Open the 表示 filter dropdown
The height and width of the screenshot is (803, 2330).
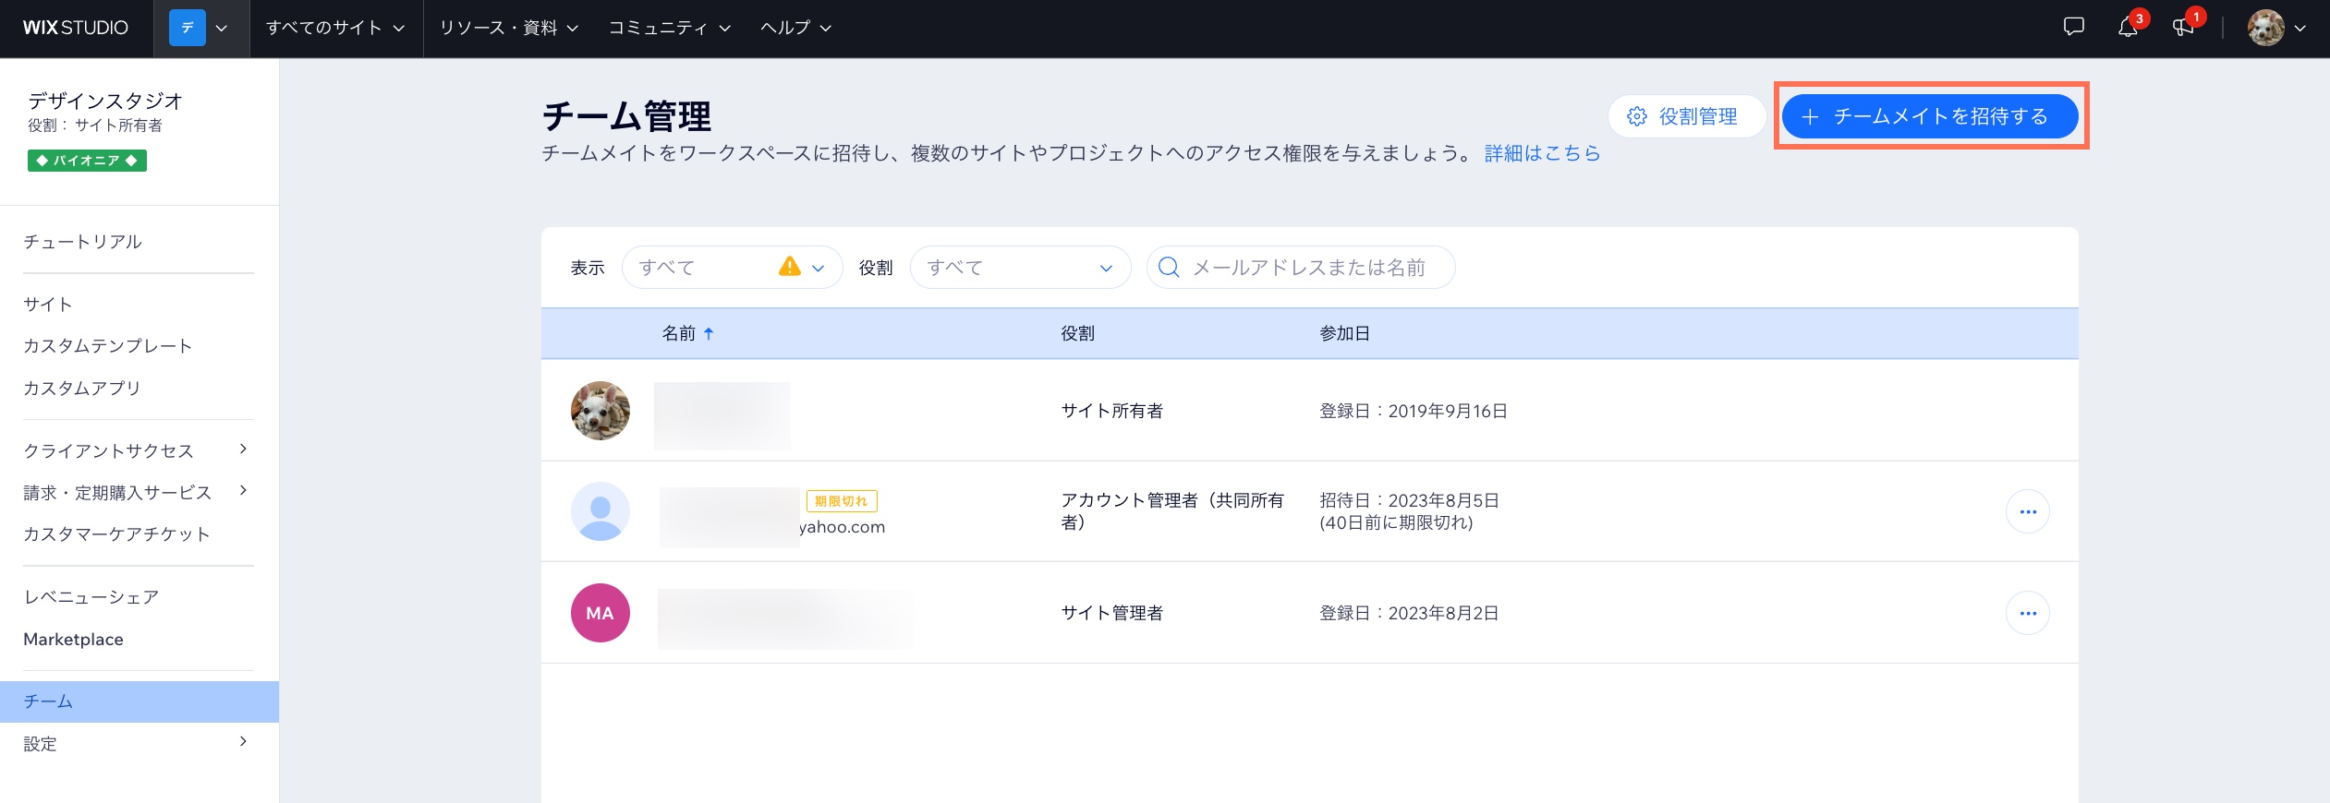pyautogui.click(x=732, y=268)
